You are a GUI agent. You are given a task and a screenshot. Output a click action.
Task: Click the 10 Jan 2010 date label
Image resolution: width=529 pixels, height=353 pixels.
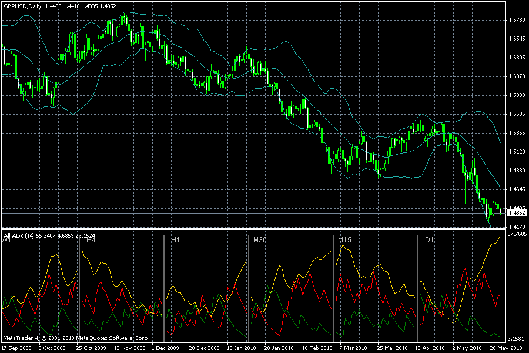click(242, 348)
